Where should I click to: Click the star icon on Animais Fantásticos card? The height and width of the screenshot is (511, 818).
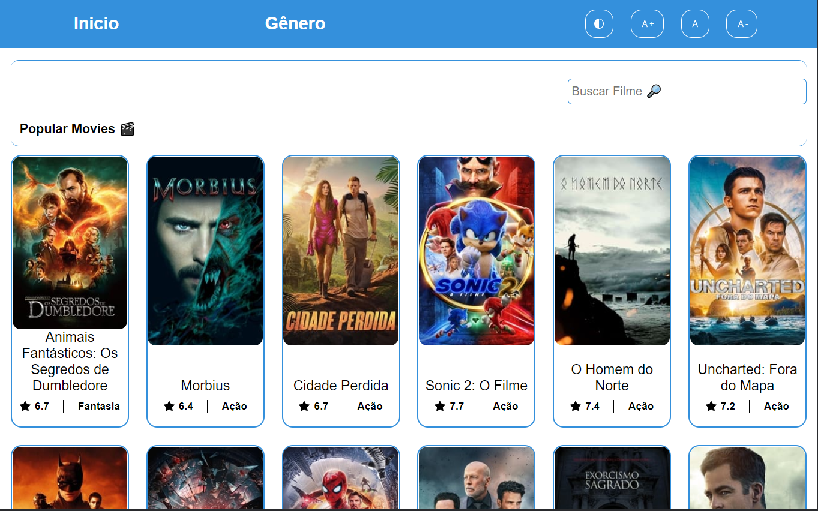click(x=25, y=406)
